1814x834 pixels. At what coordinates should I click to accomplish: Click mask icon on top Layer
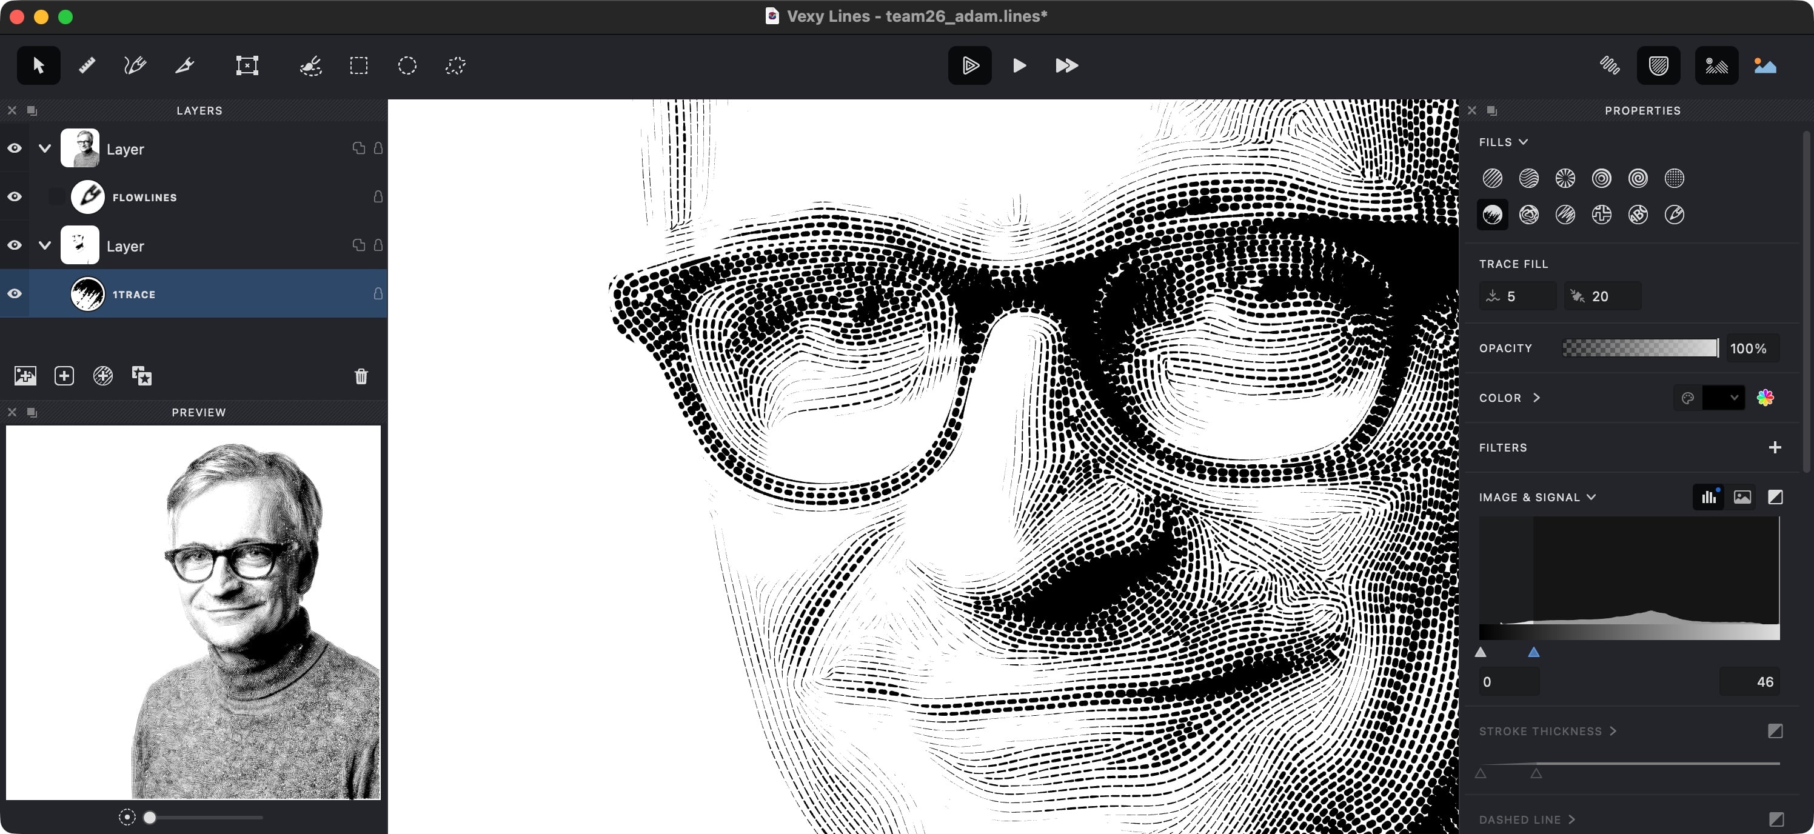358,148
